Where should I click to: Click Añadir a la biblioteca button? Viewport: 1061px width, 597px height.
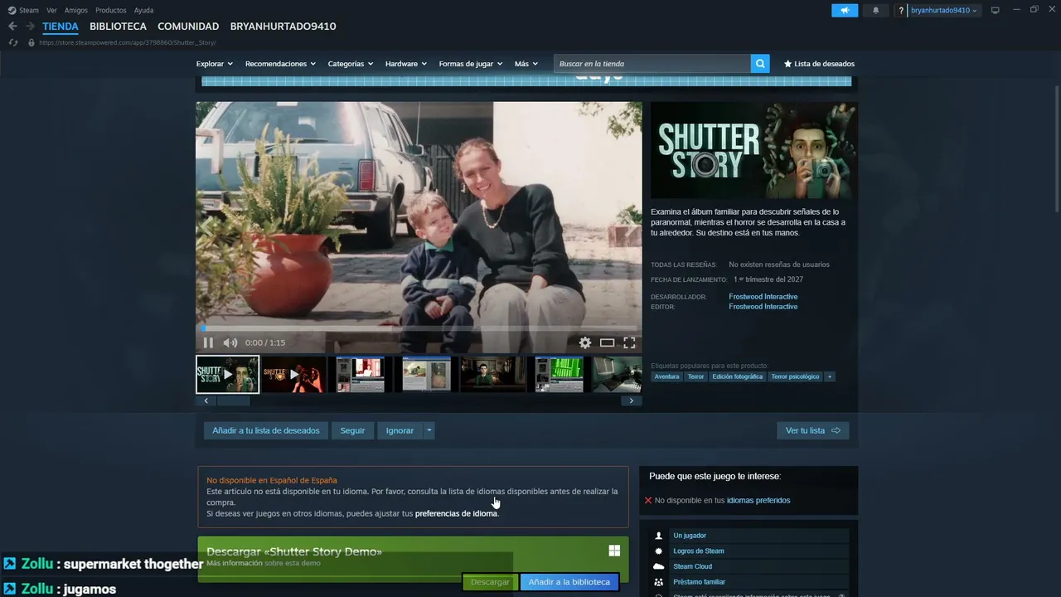tap(569, 582)
